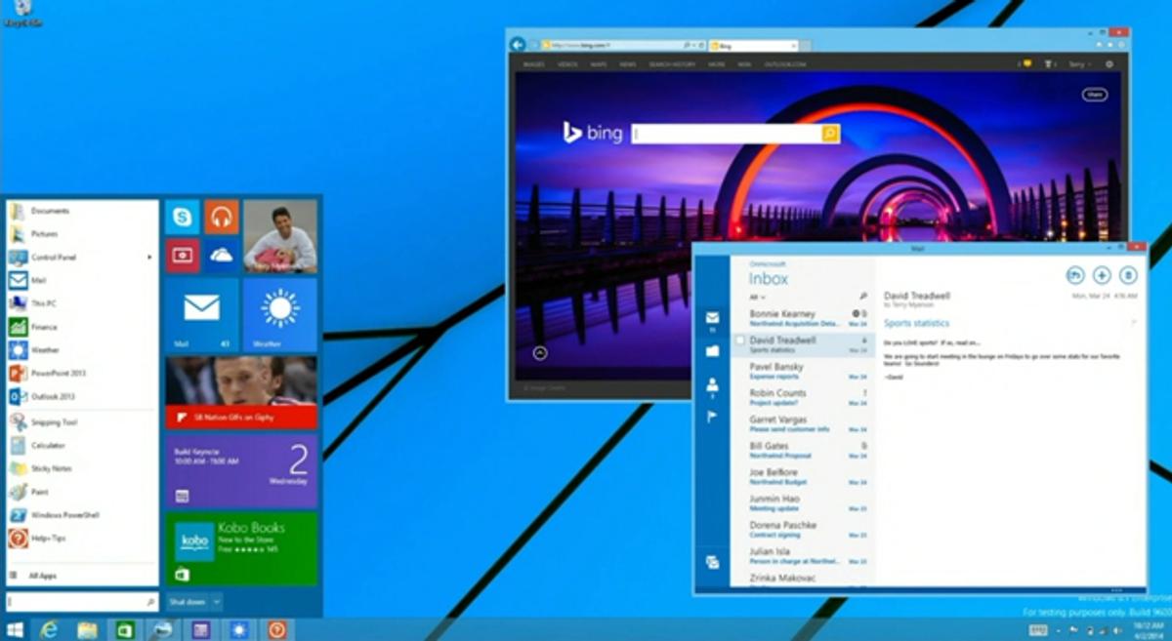
Task: Click the Reply icon in Mail
Action: (1075, 275)
